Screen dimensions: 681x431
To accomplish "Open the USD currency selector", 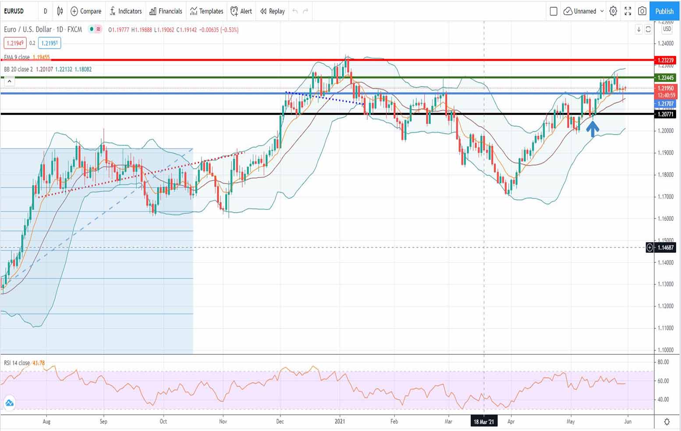I will [x=667, y=29].
